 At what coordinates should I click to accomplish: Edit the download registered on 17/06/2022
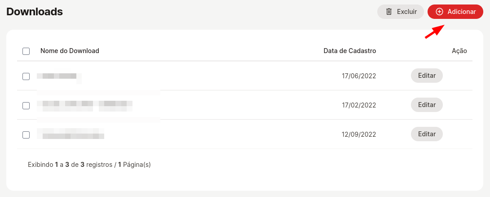pyautogui.click(x=427, y=76)
